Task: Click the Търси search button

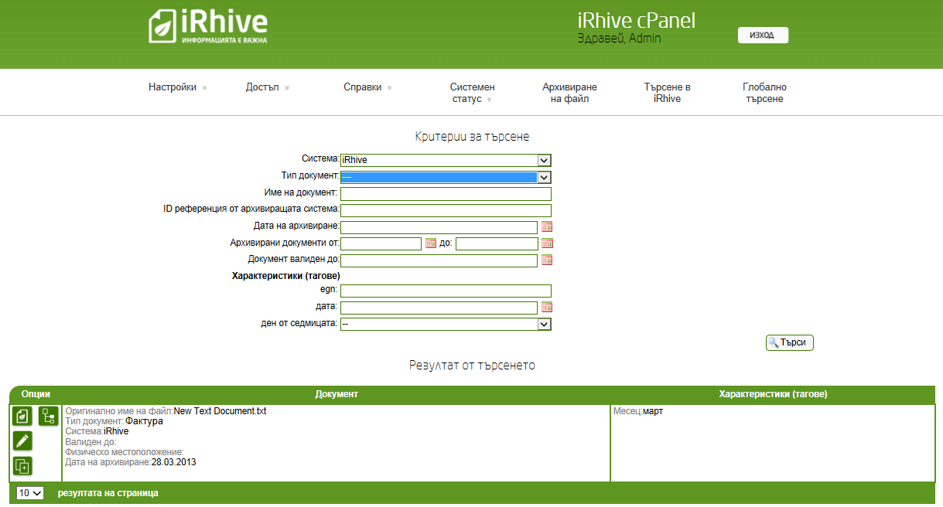Action: 790,342
